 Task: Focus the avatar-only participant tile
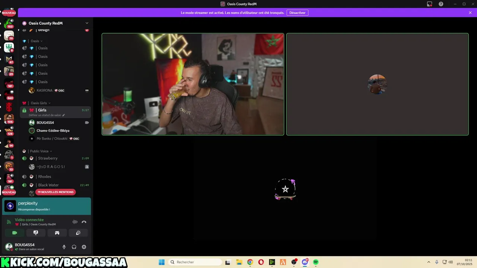(378, 84)
